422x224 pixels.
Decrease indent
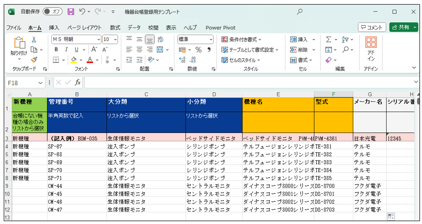(x=129, y=60)
